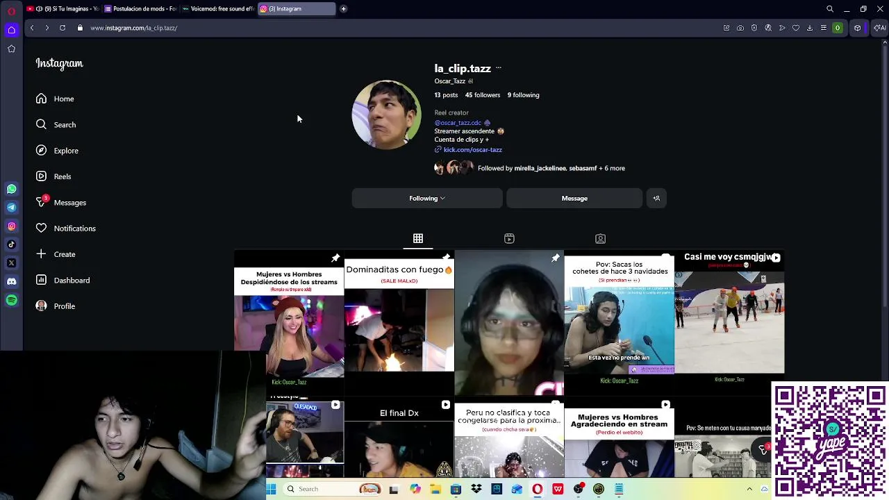Click the Message button
Image resolution: width=889 pixels, height=500 pixels.
click(x=574, y=199)
